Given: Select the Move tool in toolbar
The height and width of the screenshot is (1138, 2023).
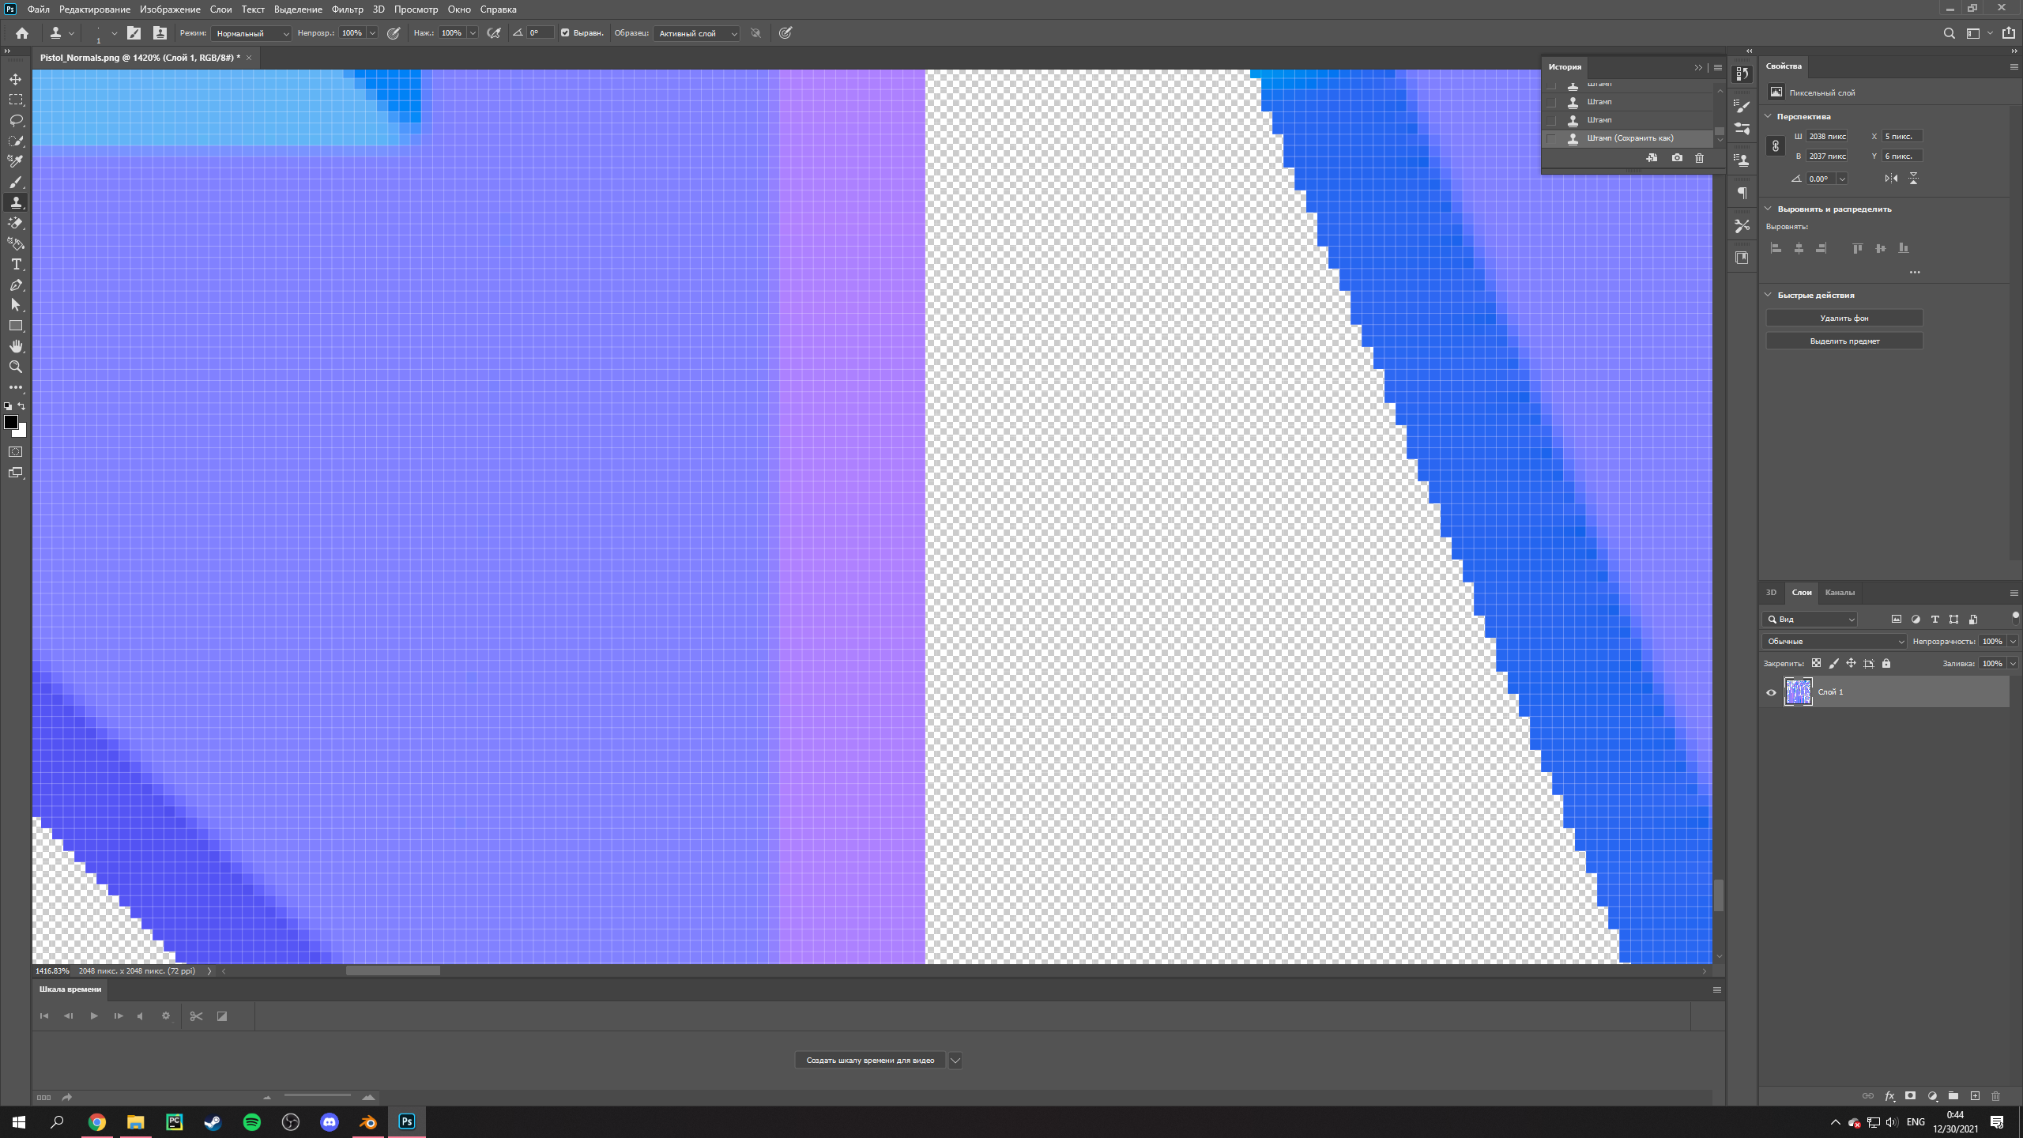Looking at the screenshot, I should coord(15,79).
